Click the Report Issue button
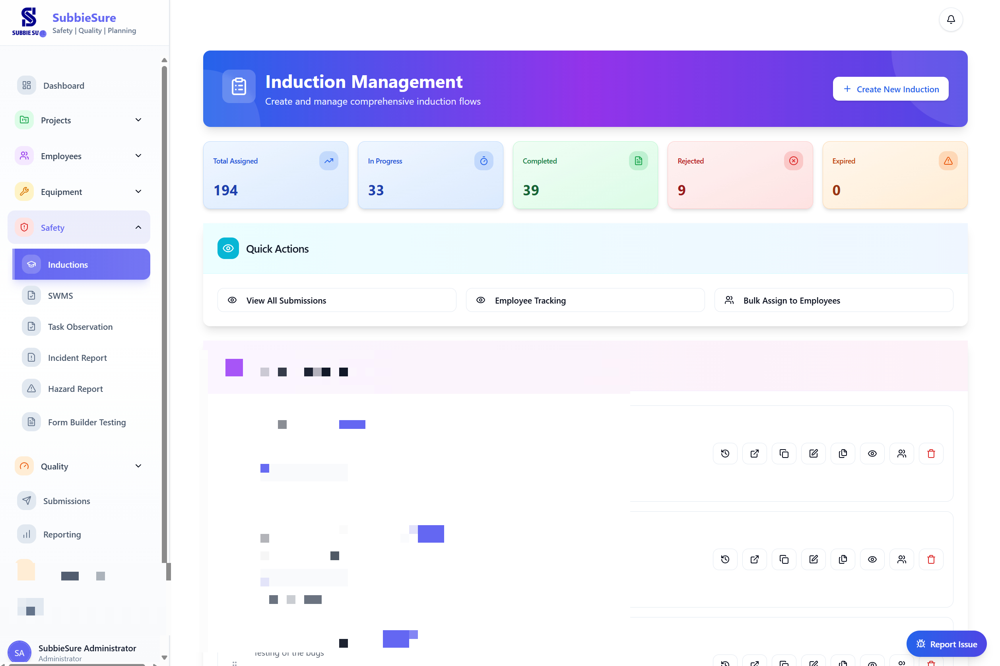Image resolution: width=1000 pixels, height=666 pixels. pyautogui.click(x=946, y=643)
